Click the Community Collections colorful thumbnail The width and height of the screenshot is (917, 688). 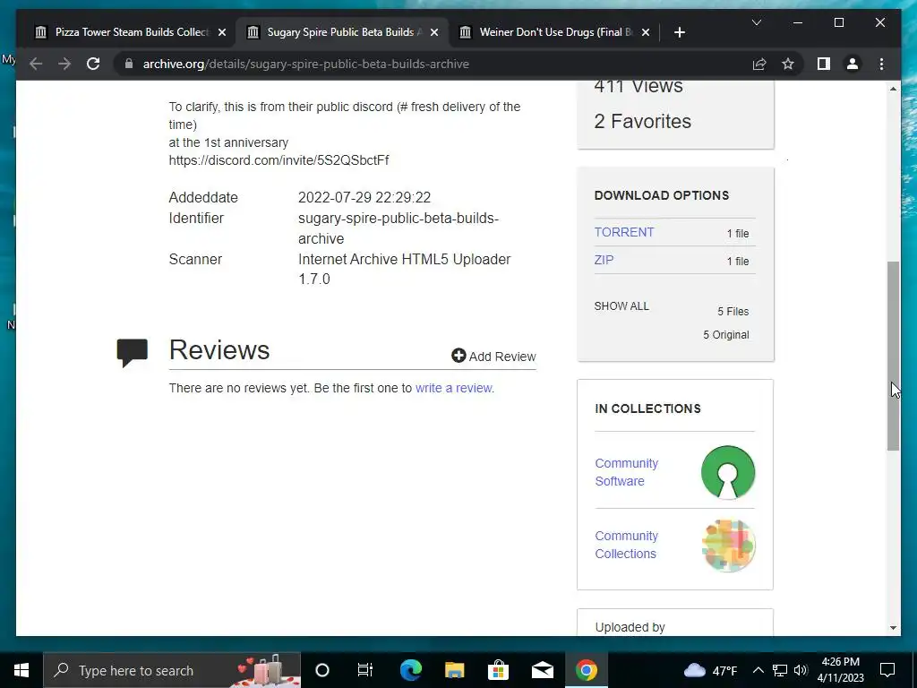(x=728, y=546)
